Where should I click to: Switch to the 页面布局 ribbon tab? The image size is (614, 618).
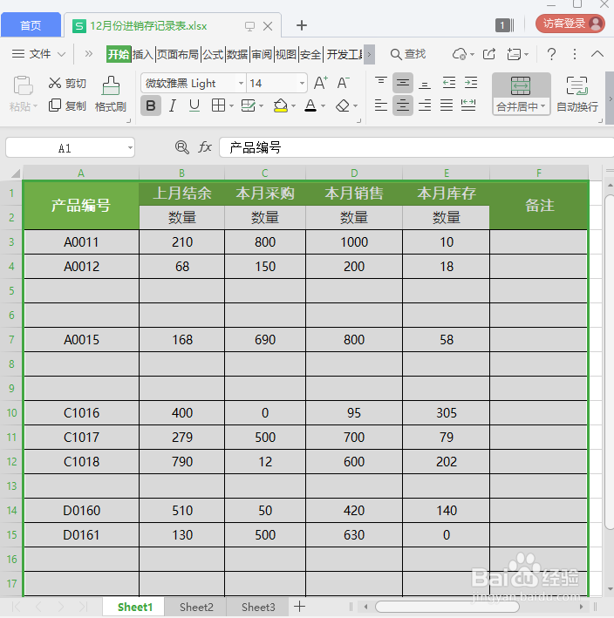[x=178, y=54]
